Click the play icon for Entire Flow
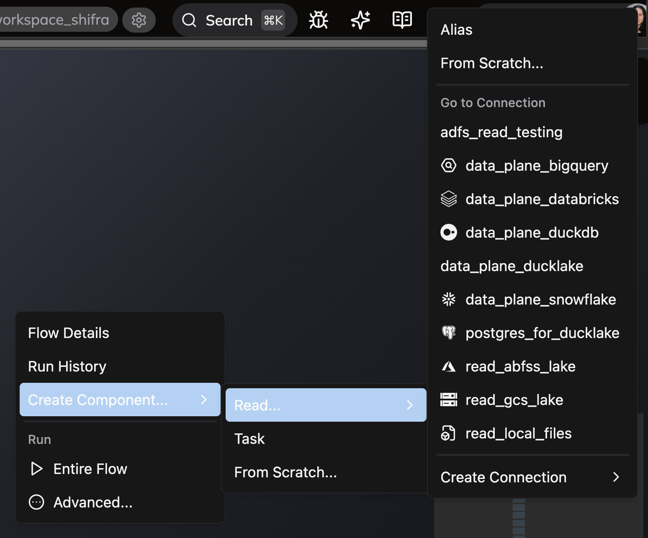The height and width of the screenshot is (538, 648). coord(36,469)
